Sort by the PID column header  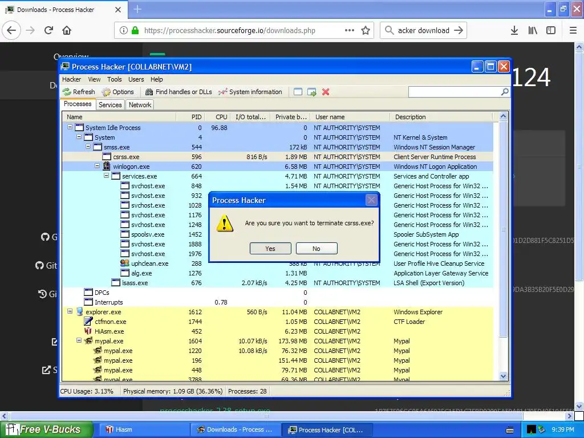[190, 117]
